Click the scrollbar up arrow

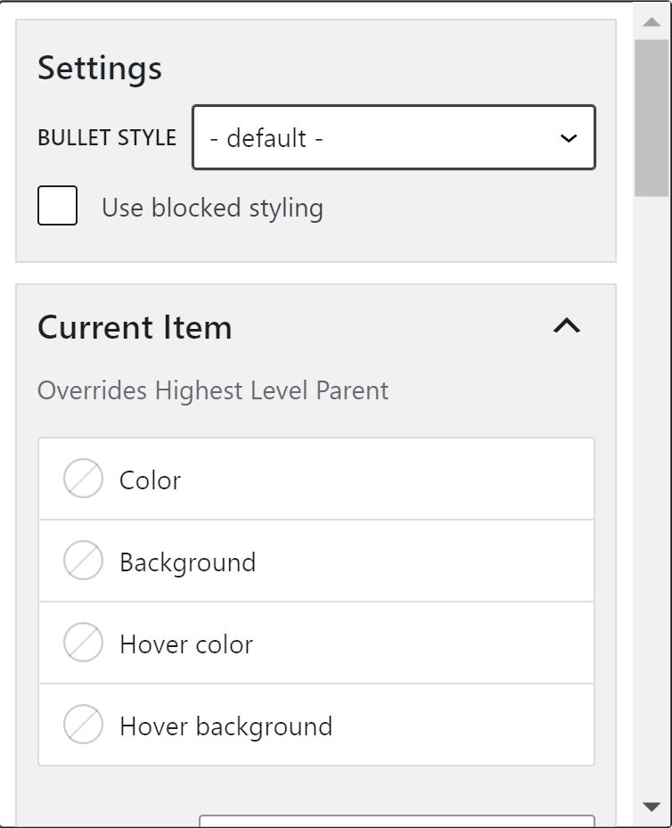point(652,22)
